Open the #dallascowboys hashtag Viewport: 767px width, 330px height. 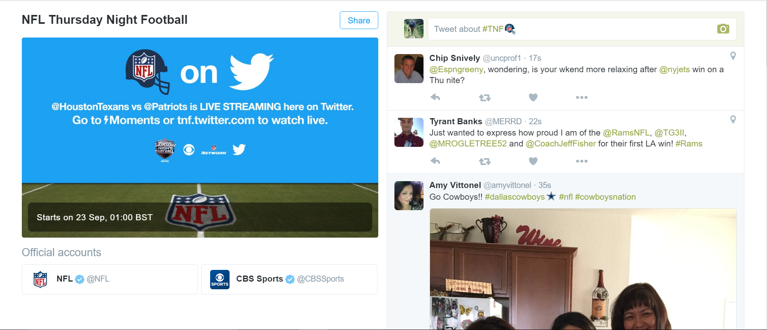[515, 197]
